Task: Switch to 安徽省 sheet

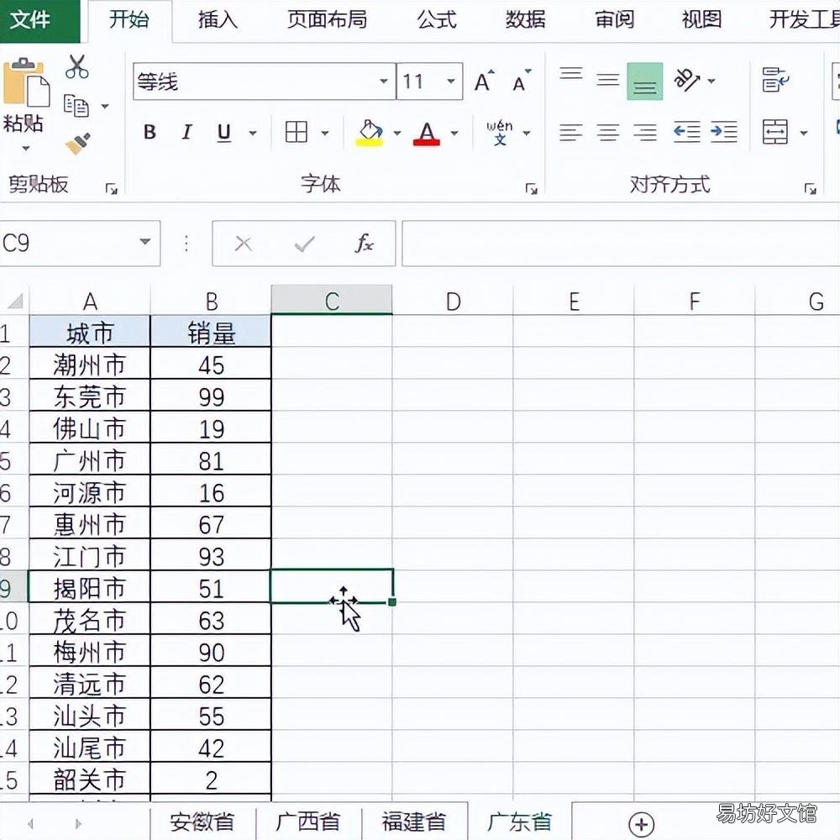Action: point(202,822)
